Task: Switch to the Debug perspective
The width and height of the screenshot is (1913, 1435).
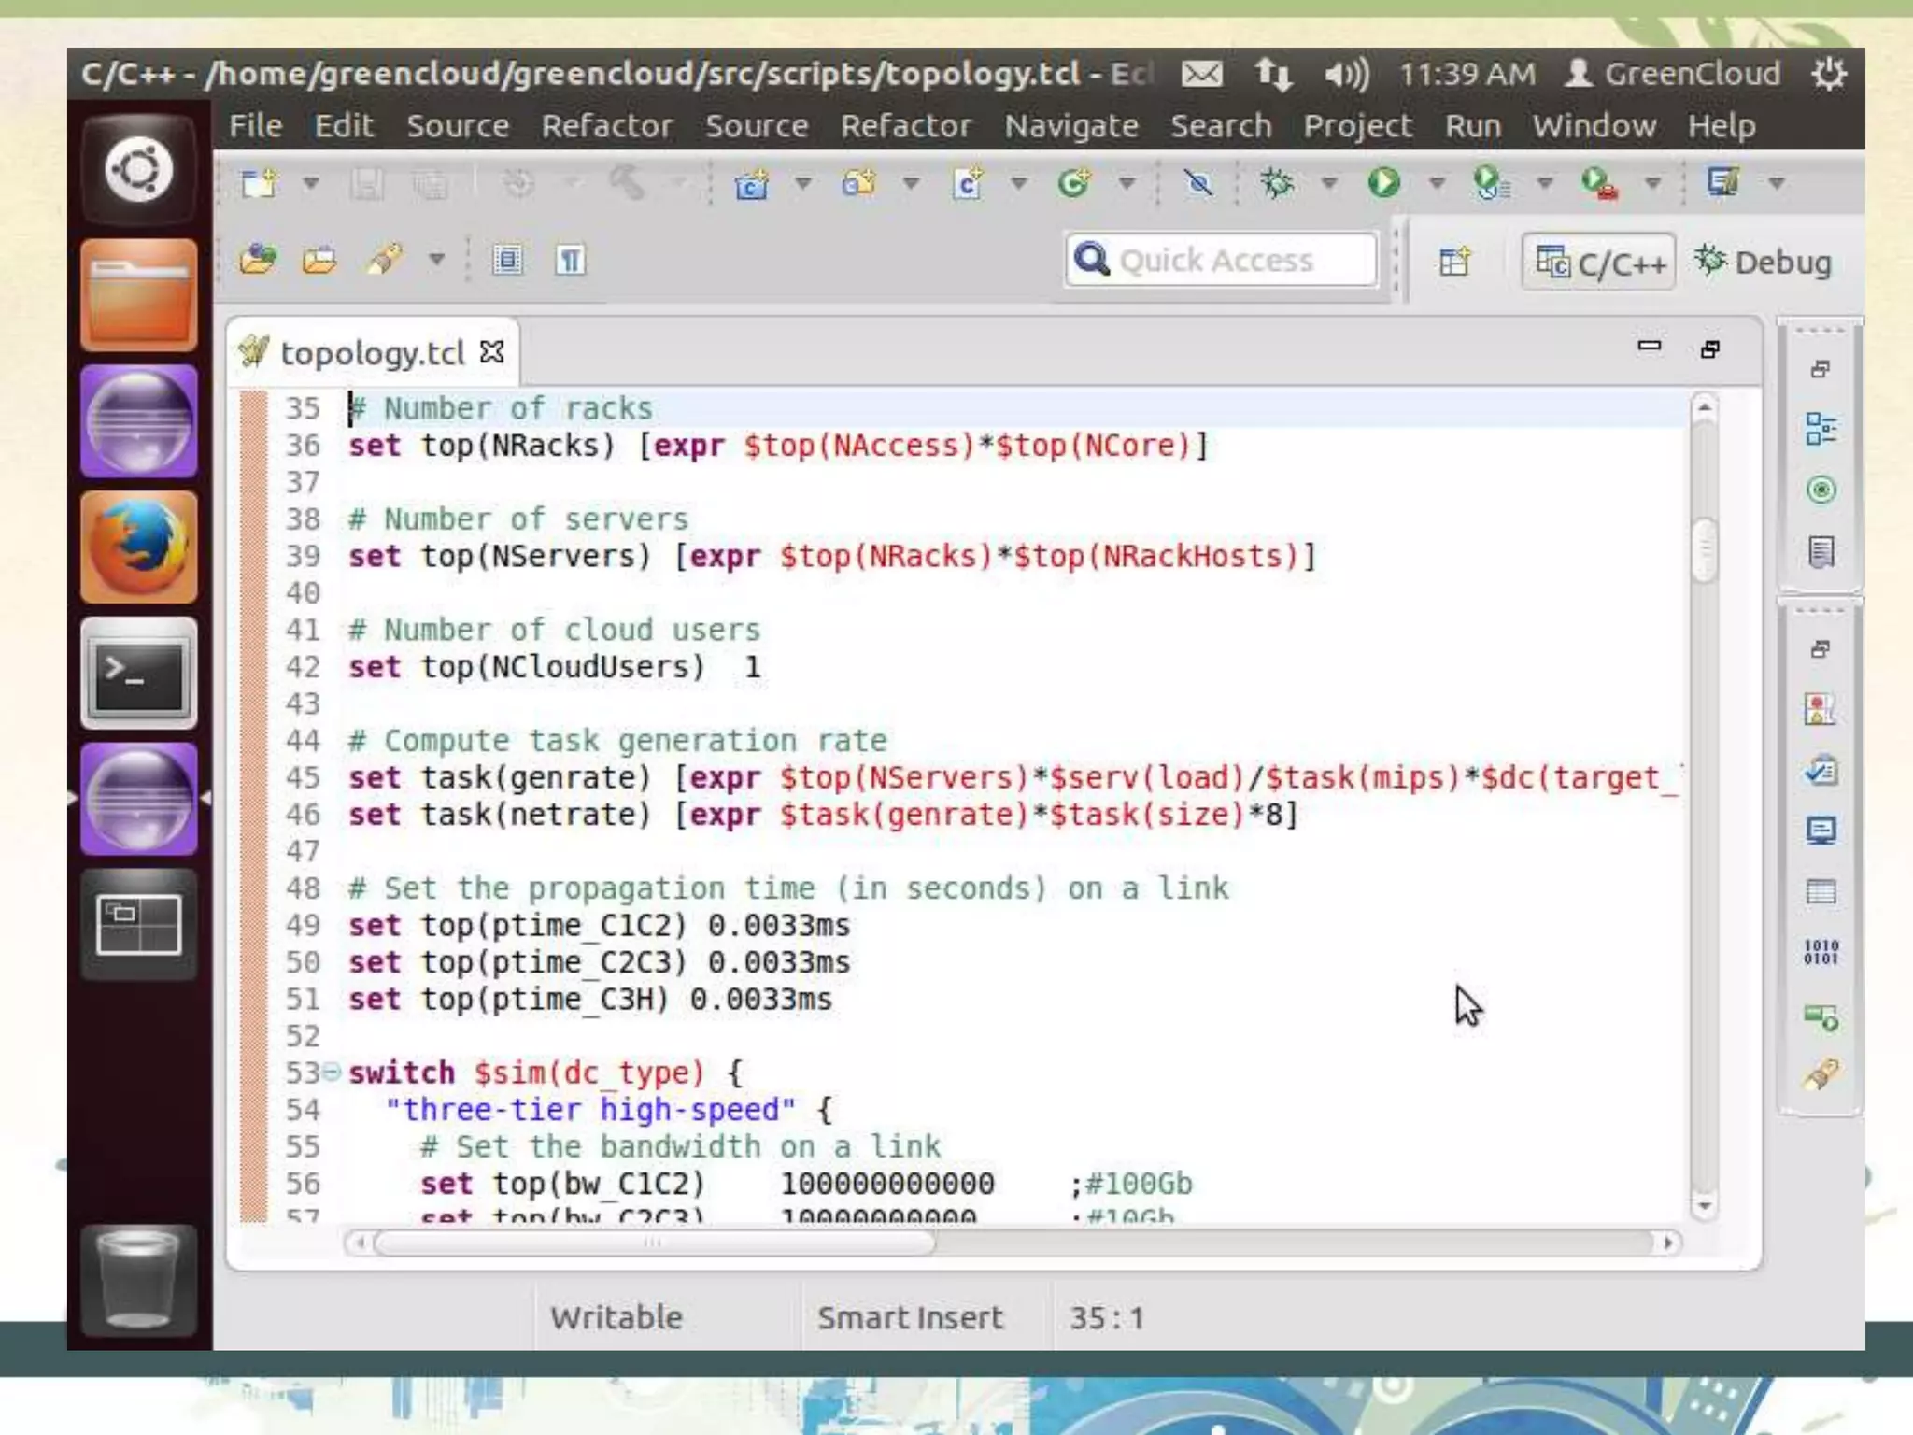Action: pyautogui.click(x=1764, y=263)
